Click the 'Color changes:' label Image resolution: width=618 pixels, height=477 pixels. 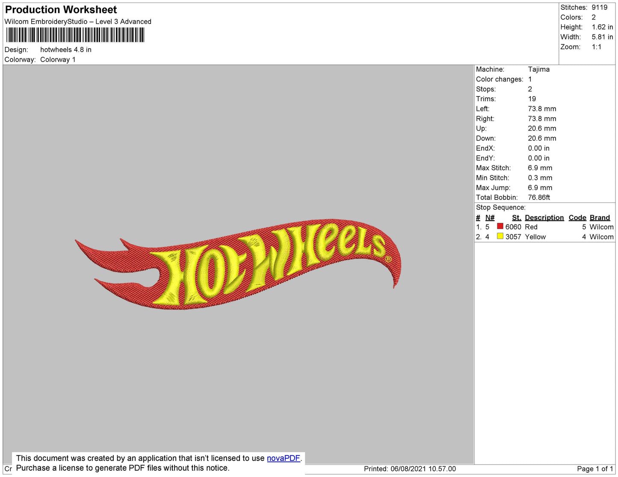[500, 79]
